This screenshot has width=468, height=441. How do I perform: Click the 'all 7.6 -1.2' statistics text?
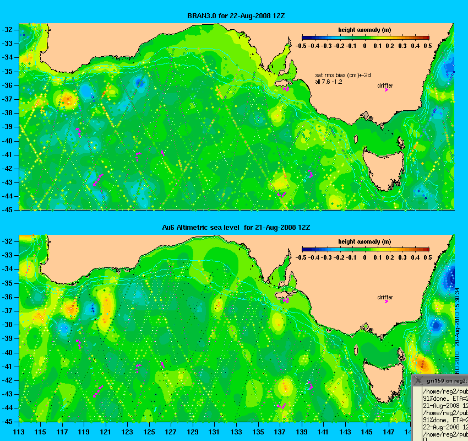coord(329,82)
